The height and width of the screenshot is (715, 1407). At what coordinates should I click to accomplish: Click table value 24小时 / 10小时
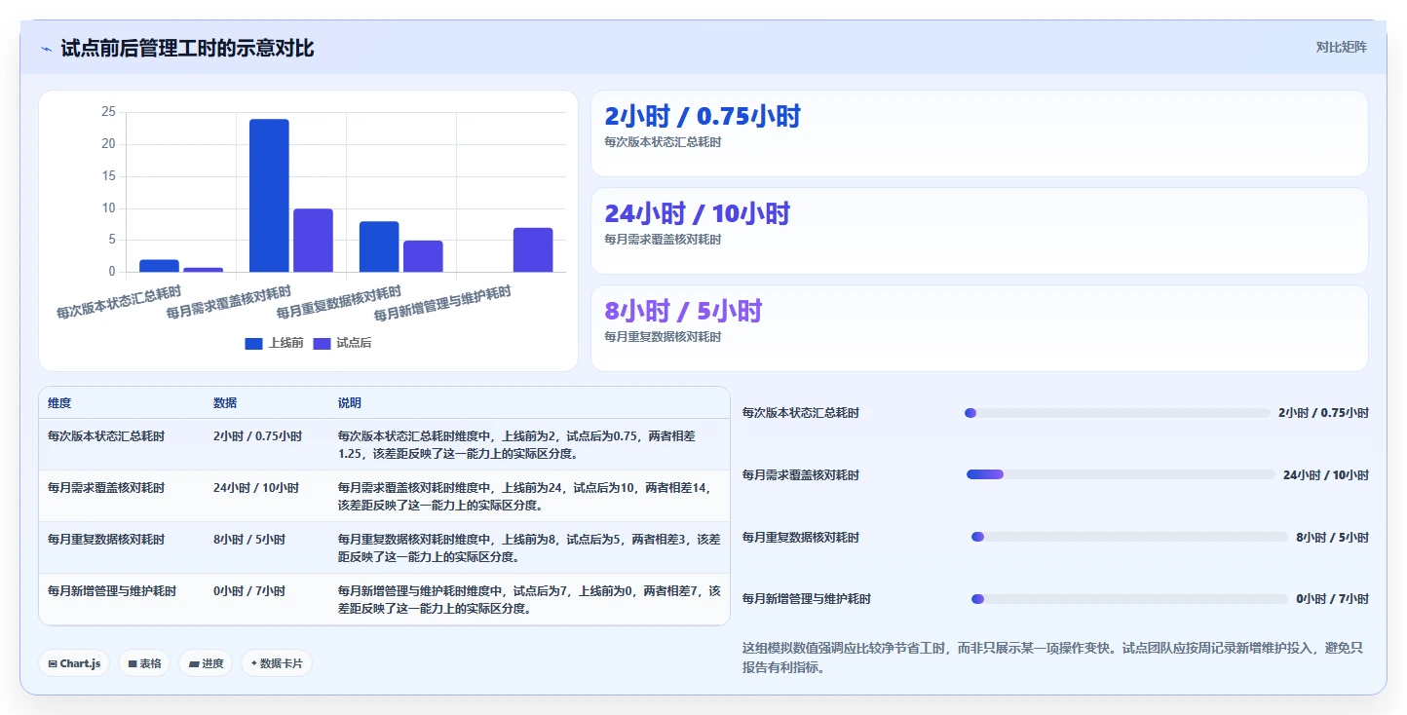coord(256,488)
